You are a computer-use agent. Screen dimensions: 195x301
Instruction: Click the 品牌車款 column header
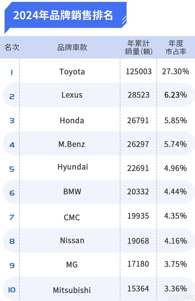pyautogui.click(x=72, y=47)
